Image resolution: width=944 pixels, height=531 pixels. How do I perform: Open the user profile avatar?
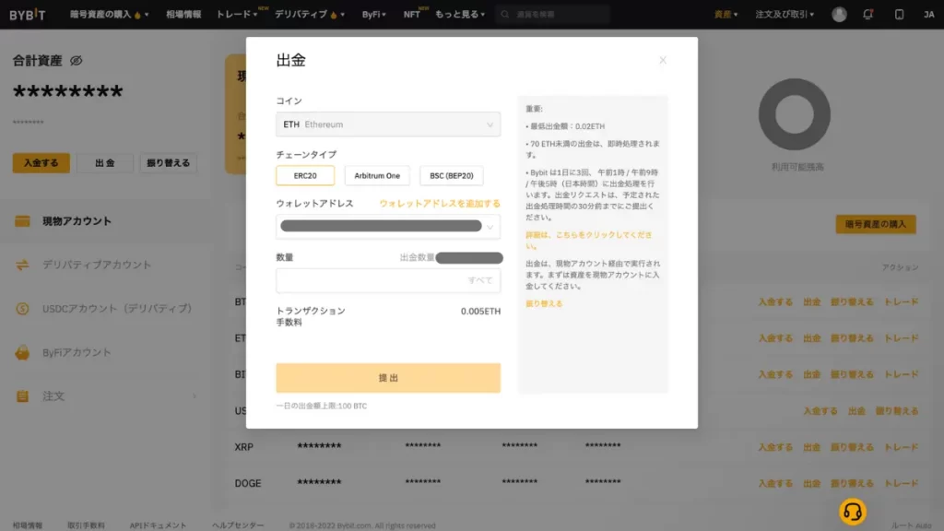839,15
